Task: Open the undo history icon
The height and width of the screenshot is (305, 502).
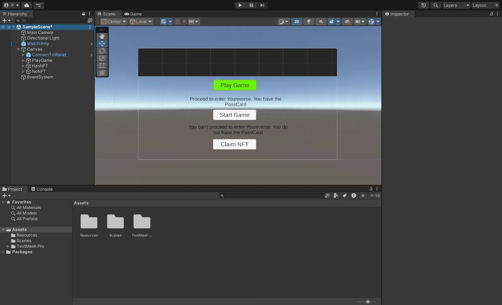Action: click(x=424, y=5)
